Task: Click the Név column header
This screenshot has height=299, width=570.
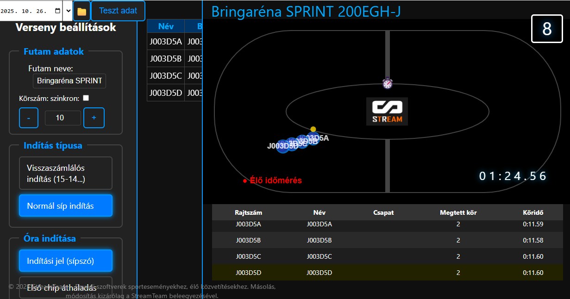Action: 166,26
